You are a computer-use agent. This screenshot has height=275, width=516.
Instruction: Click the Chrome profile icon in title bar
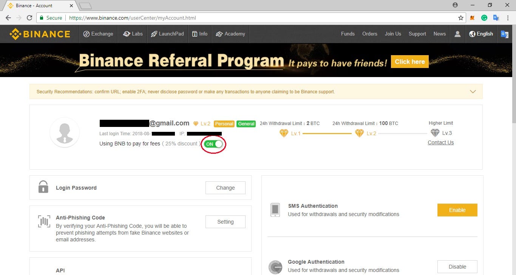click(455, 5)
